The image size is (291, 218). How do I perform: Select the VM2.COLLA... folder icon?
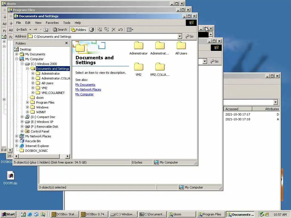[160, 67]
